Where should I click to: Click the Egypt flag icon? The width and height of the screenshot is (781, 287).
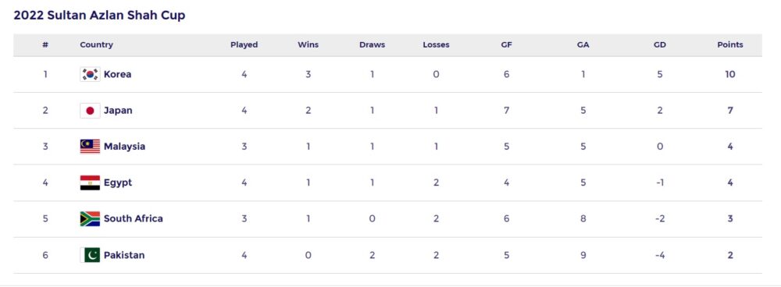point(90,182)
